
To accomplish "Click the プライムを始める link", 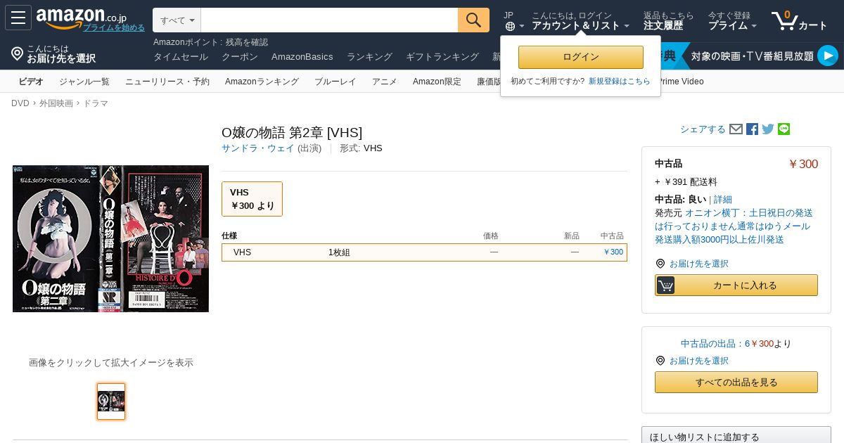I will click(114, 28).
